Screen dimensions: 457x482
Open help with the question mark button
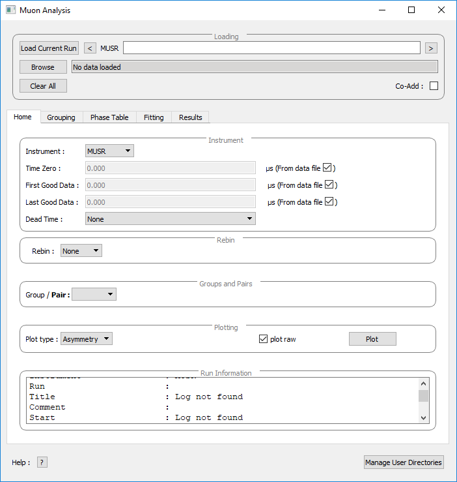42,462
